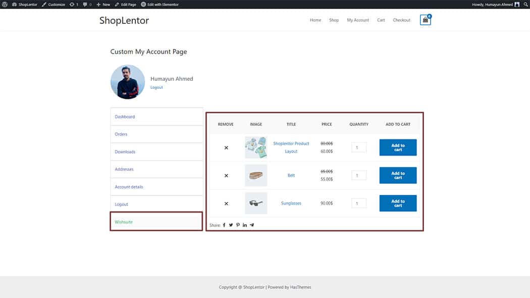Share wishlist on Twitter

tap(231, 225)
